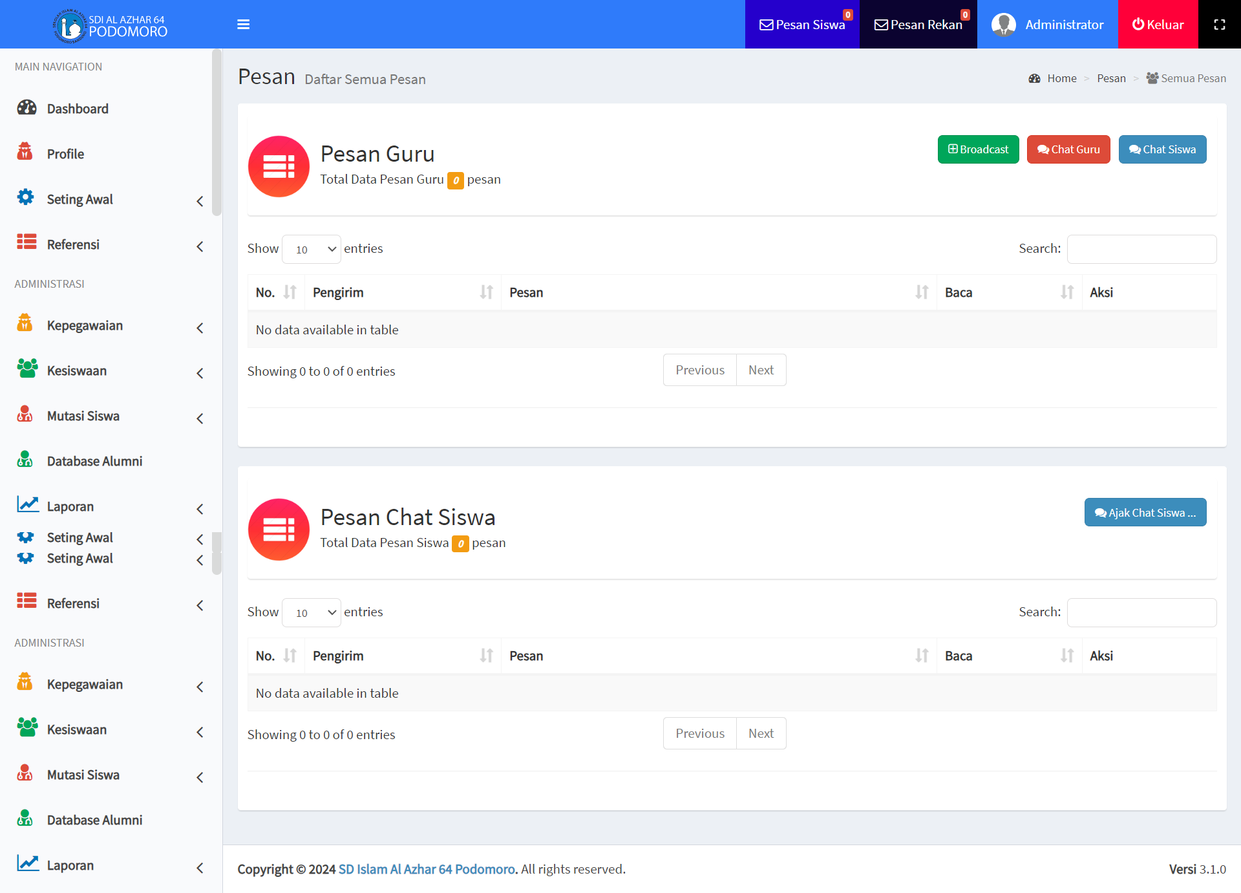Click the hamburger sidebar toggle icon
This screenshot has height=893, width=1241.
pos(243,25)
